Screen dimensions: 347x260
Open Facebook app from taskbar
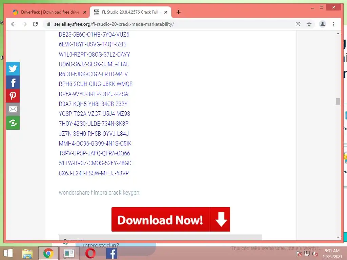click(x=111, y=253)
